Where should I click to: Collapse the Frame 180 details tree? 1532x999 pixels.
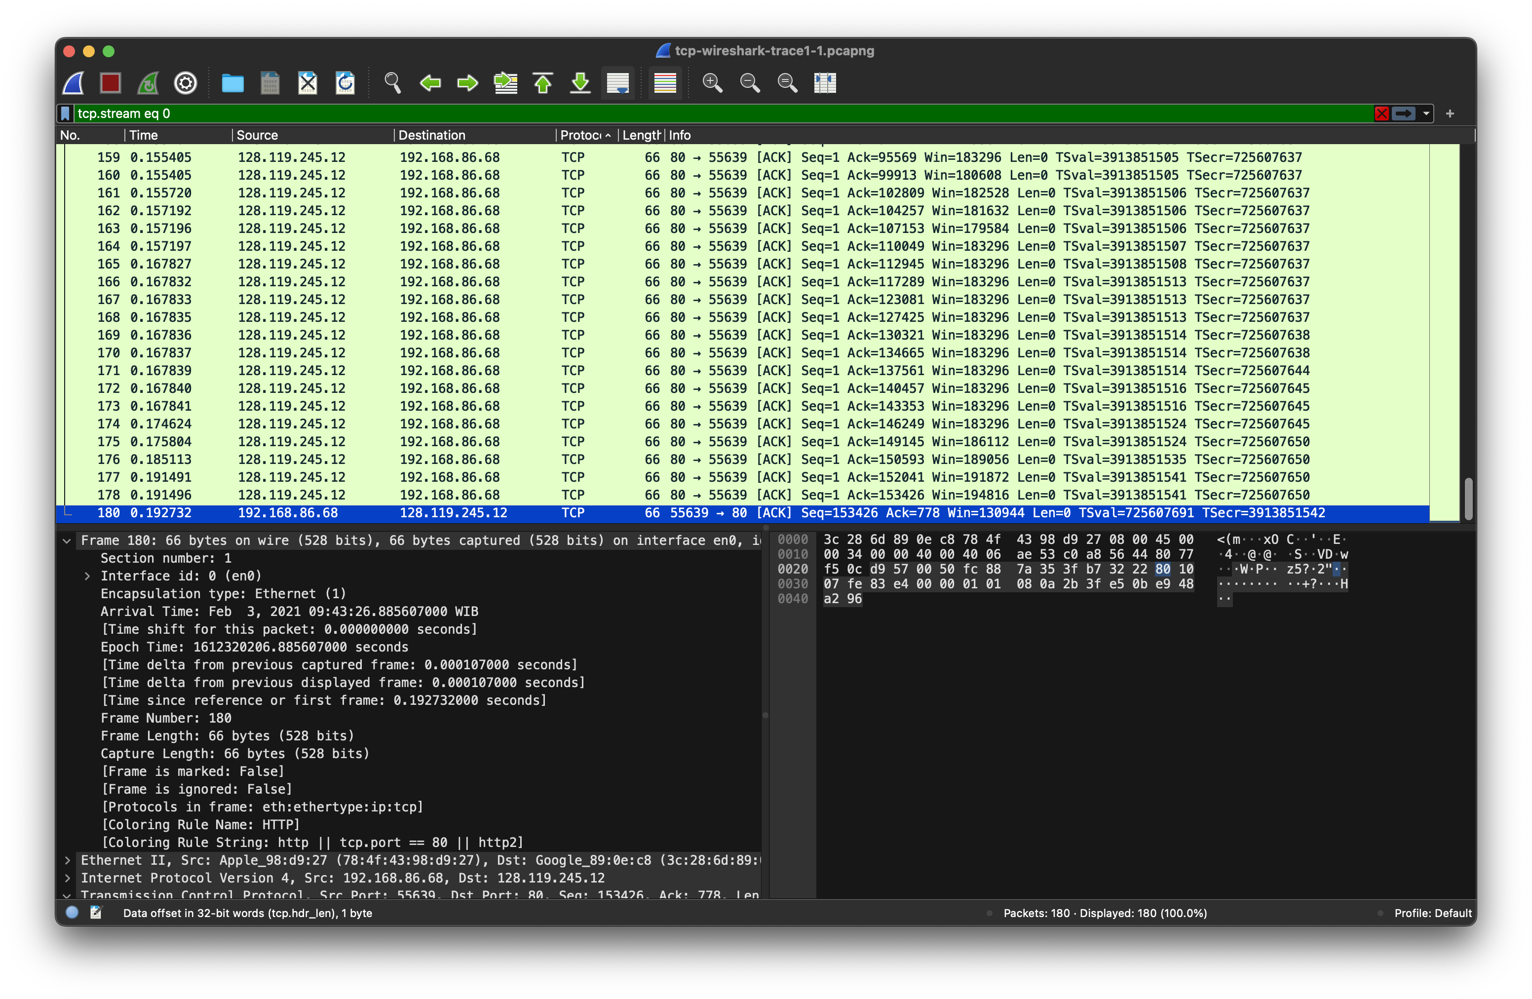coord(67,540)
